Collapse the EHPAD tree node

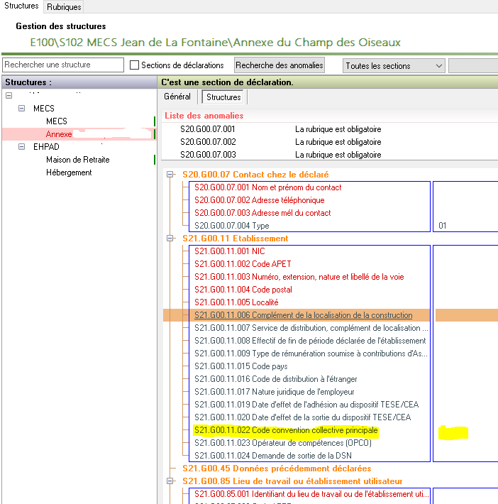(x=21, y=147)
